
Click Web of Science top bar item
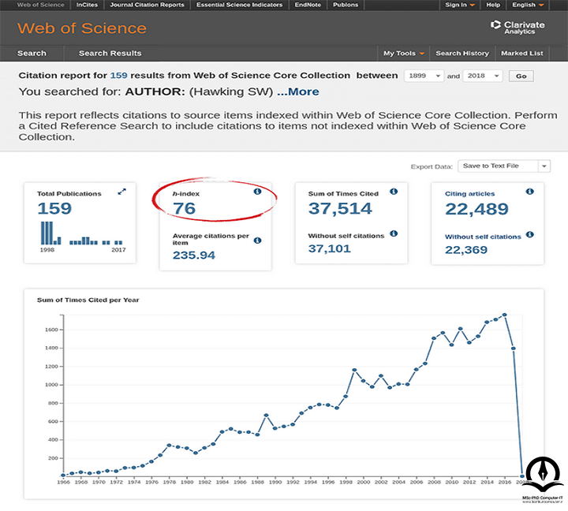pos(40,5)
